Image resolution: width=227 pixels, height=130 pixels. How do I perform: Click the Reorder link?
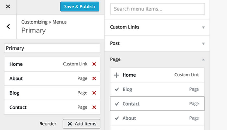(x=48, y=124)
